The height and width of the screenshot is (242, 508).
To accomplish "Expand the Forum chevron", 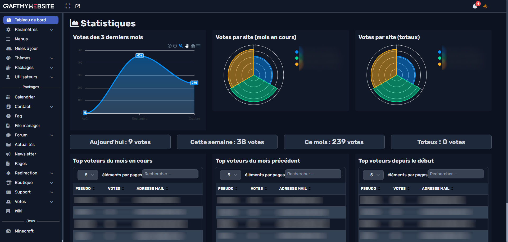I will pos(52,135).
